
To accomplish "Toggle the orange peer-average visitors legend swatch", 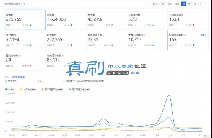I will 43,89.
